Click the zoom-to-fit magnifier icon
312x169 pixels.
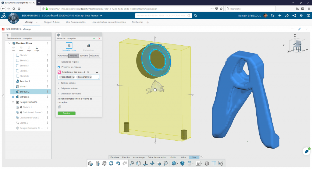(132, 164)
